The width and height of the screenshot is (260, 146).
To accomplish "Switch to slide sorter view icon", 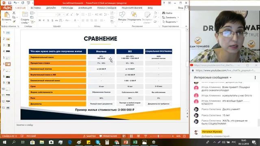I will coord(131,136).
